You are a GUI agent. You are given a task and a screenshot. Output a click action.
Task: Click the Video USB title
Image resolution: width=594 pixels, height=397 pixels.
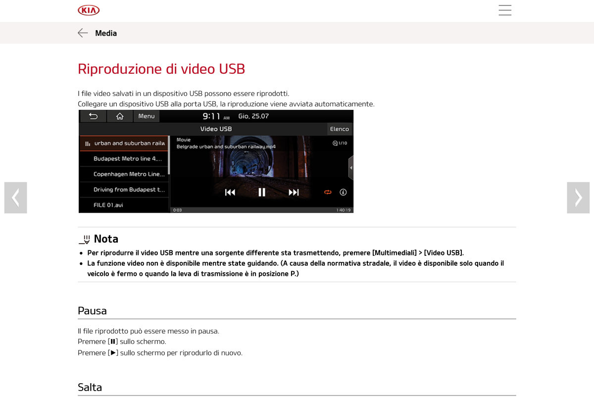[216, 129]
